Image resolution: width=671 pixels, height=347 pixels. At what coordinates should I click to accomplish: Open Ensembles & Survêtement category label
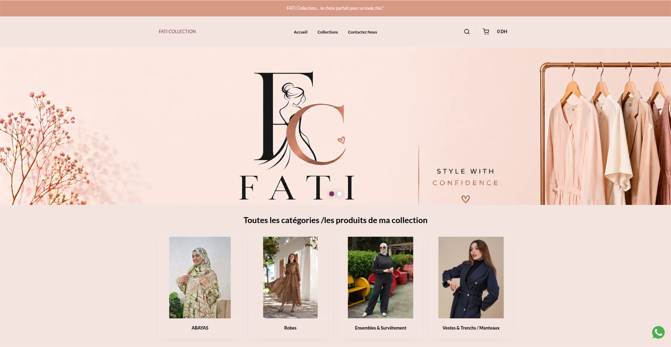tap(381, 328)
